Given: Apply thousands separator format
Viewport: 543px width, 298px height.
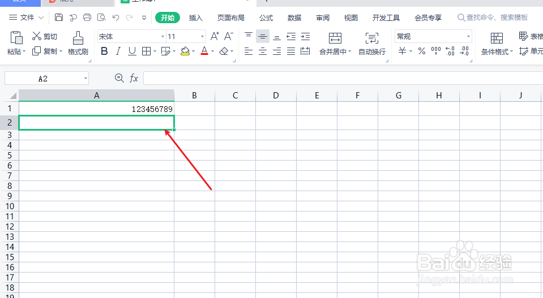Looking at the screenshot, I should 435,51.
